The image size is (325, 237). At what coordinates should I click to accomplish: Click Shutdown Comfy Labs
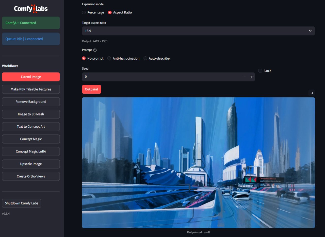tap(22, 203)
